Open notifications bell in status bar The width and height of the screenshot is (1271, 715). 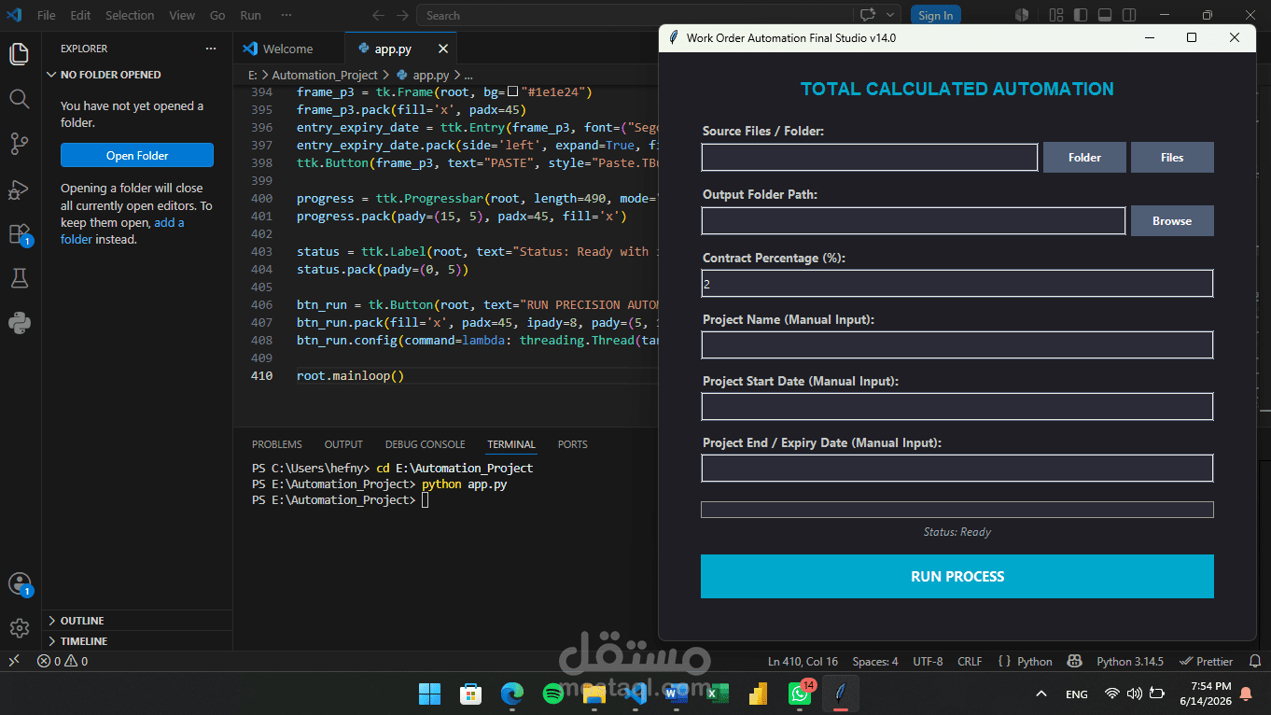1255,661
